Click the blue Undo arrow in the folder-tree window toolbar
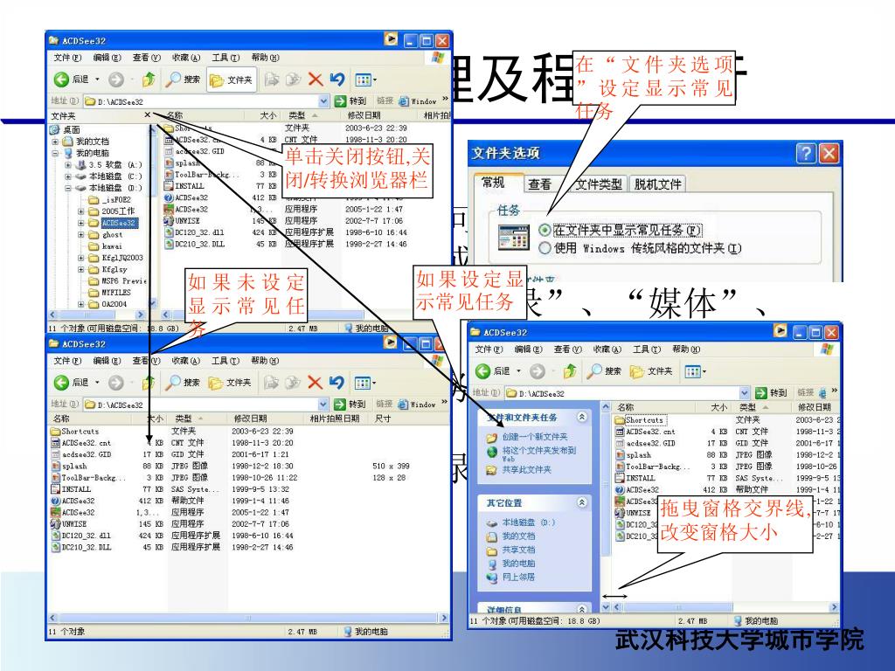Image resolution: width=895 pixels, height=671 pixels. pos(336,80)
